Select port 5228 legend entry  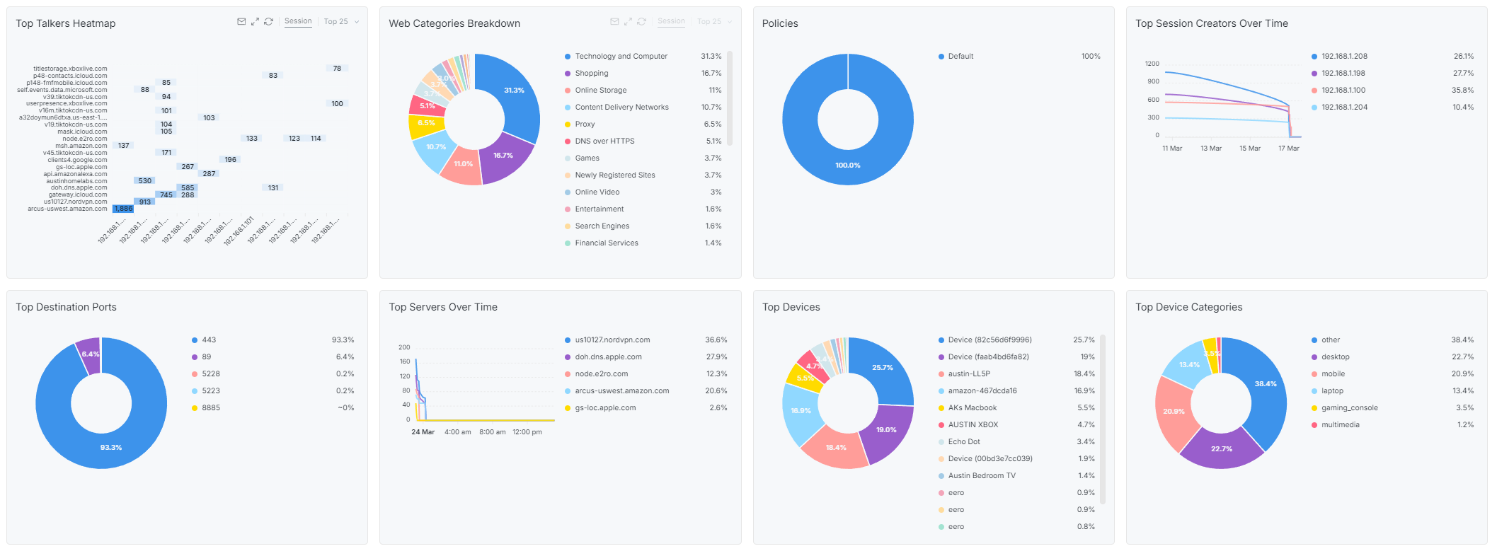273,374
